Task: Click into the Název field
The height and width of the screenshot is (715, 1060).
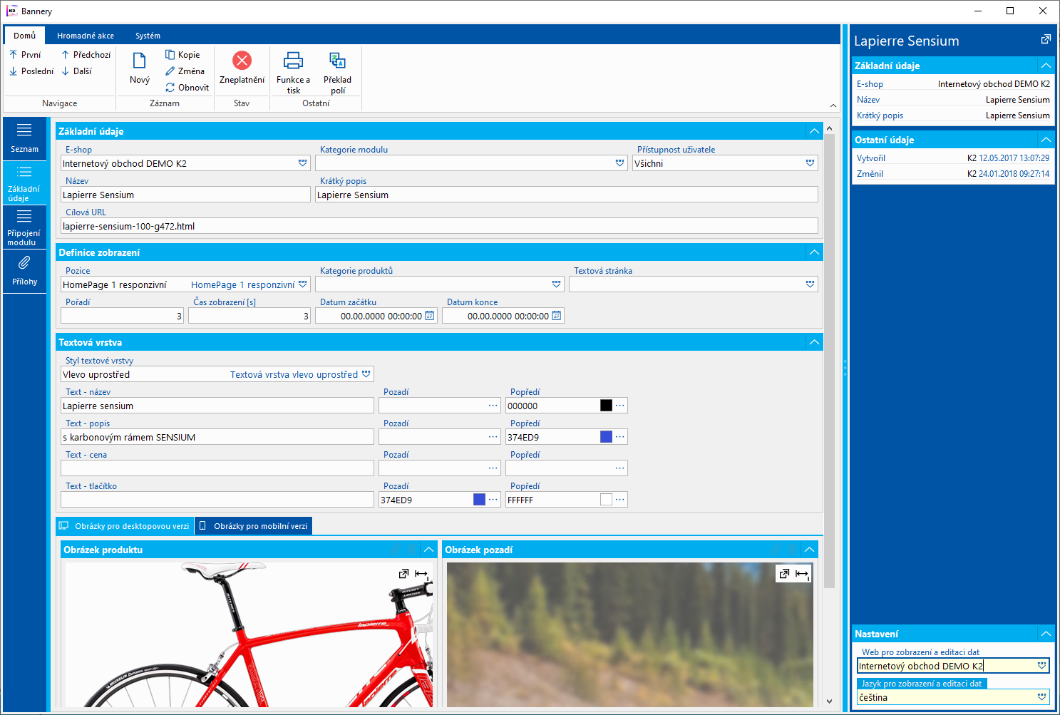Action: pyautogui.click(x=185, y=195)
